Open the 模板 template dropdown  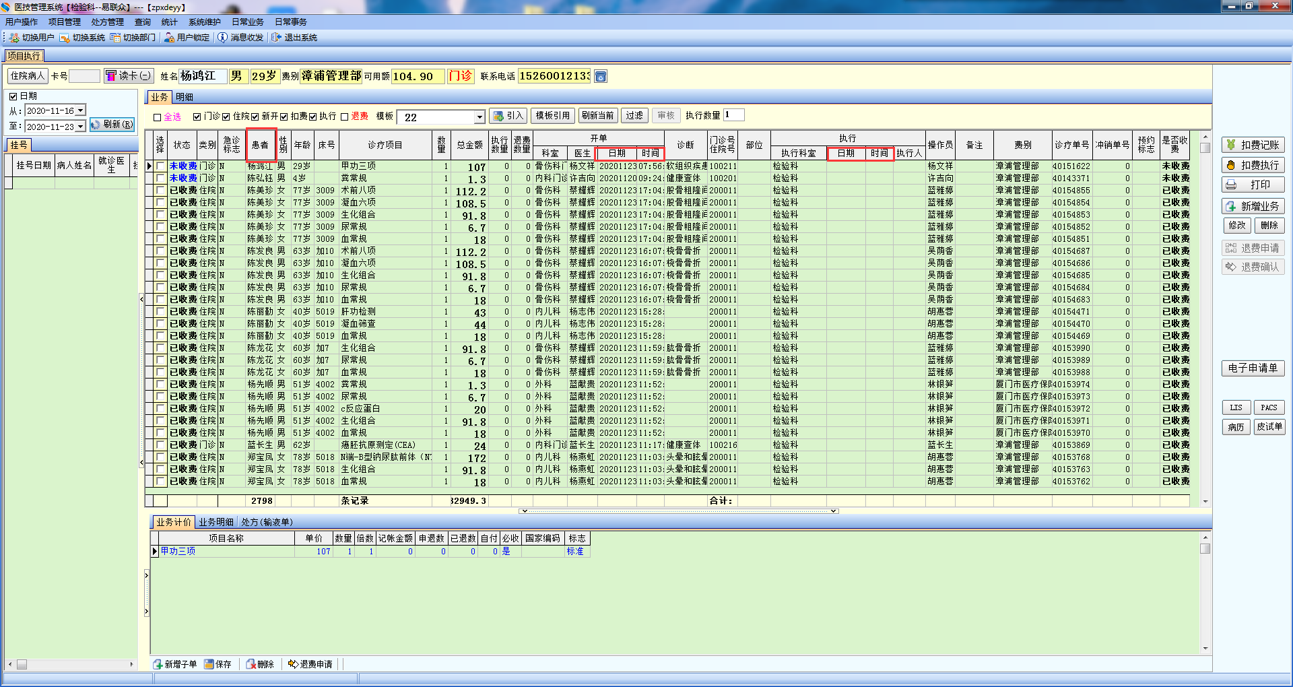point(479,117)
